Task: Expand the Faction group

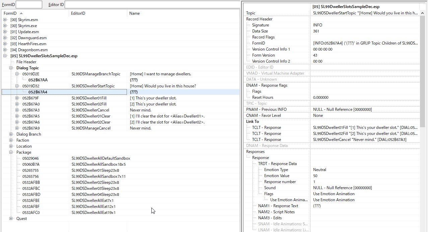Action: pyautogui.click(x=11, y=140)
